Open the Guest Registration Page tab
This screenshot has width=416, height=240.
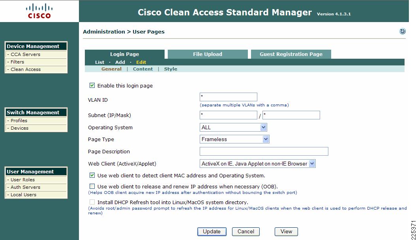pyautogui.click(x=291, y=54)
